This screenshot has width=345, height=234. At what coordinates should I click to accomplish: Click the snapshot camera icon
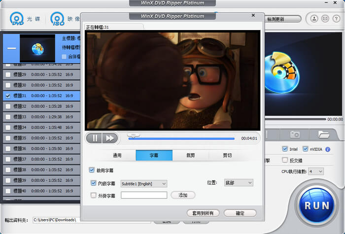[295, 134]
